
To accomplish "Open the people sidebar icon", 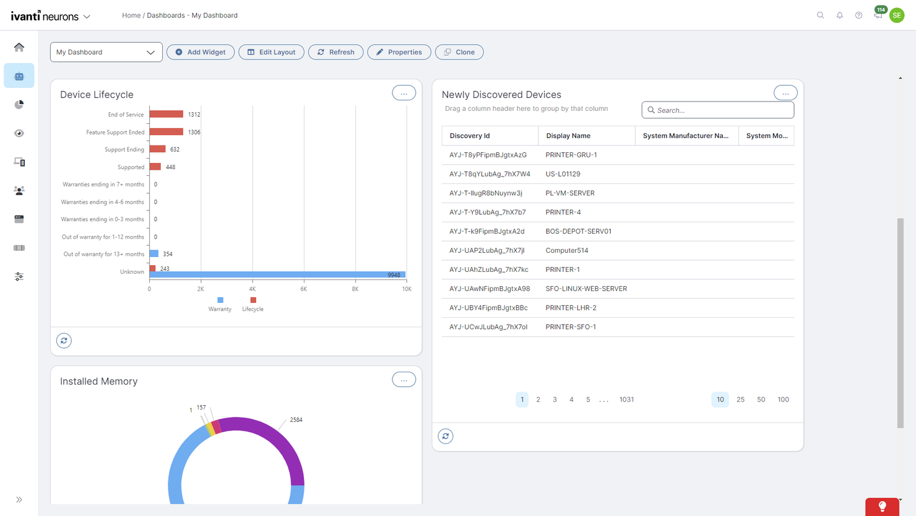I will click(x=19, y=191).
